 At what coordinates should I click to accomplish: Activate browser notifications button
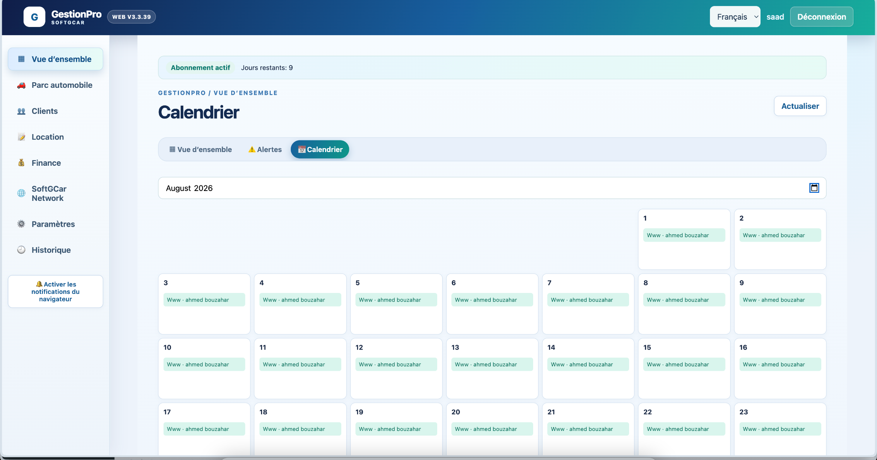[x=55, y=292]
